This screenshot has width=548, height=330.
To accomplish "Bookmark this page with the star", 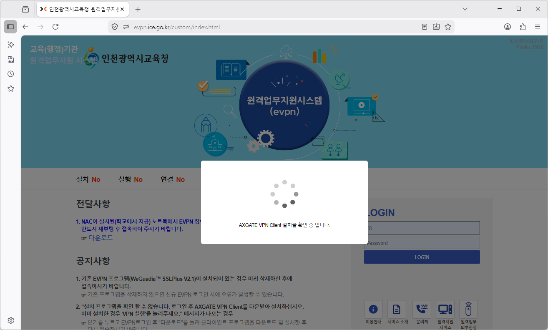I will (448, 27).
